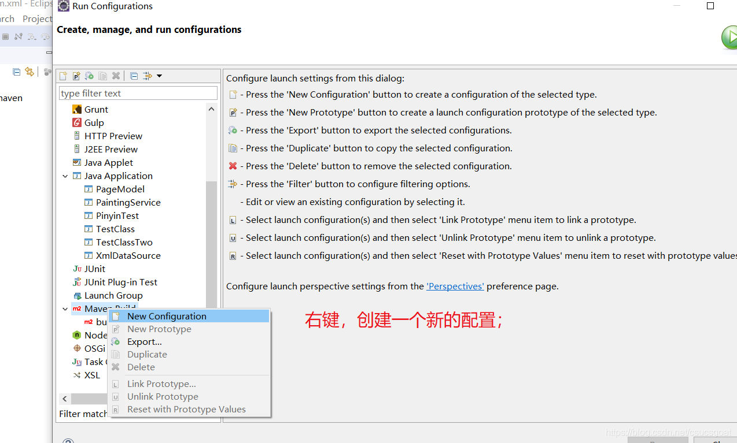Image resolution: width=737 pixels, height=443 pixels.
Task: Select the TestClass configuration
Action: point(109,229)
